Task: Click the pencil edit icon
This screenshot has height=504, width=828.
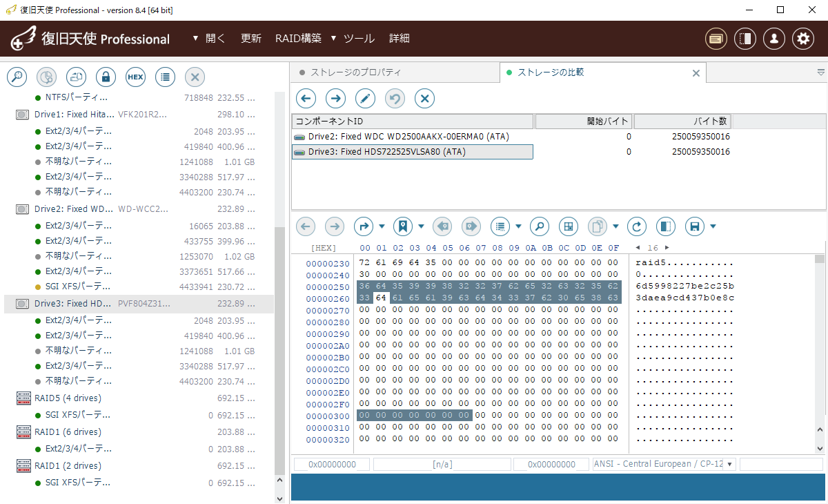Action: 365,99
